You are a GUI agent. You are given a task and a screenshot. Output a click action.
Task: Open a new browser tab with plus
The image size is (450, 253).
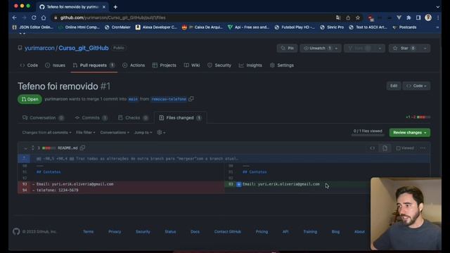pyautogui.click(x=115, y=7)
